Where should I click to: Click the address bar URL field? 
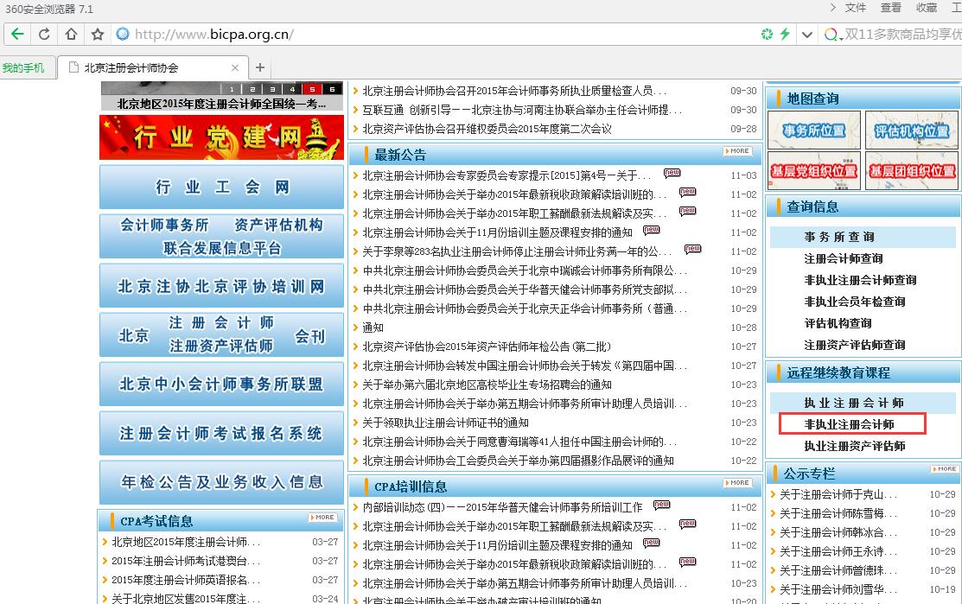click(x=346, y=35)
